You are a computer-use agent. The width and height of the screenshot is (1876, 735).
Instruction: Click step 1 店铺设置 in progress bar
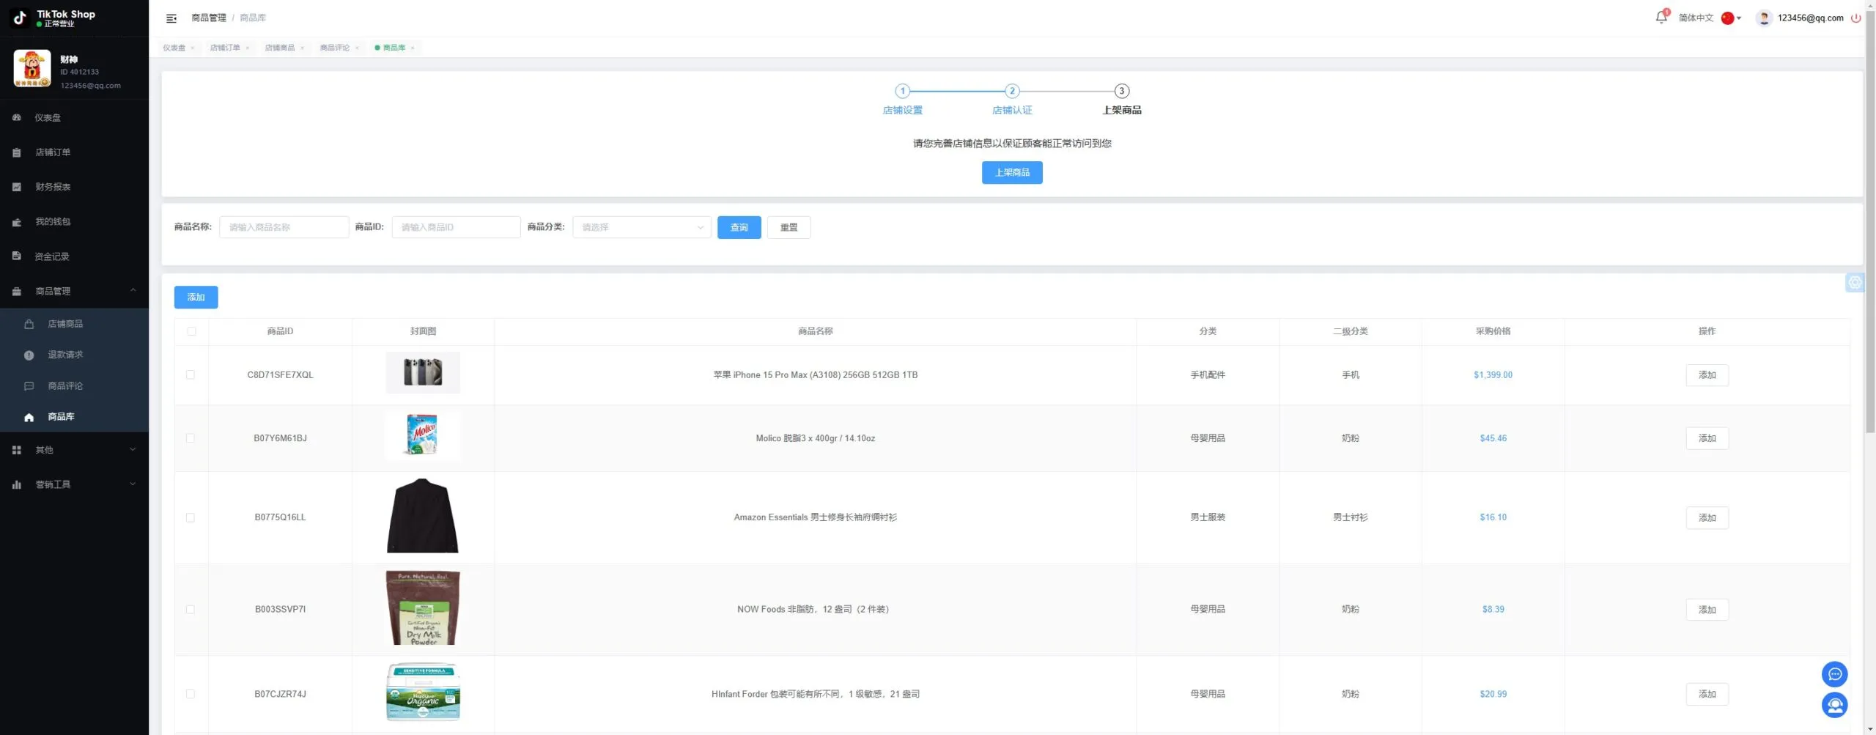[x=903, y=100]
